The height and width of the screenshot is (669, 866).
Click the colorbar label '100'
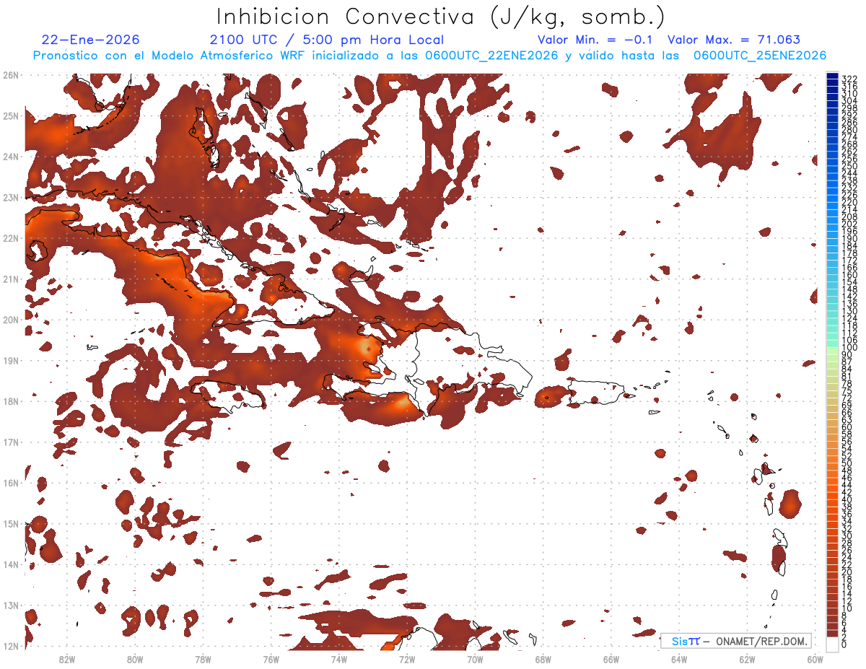[x=849, y=348]
